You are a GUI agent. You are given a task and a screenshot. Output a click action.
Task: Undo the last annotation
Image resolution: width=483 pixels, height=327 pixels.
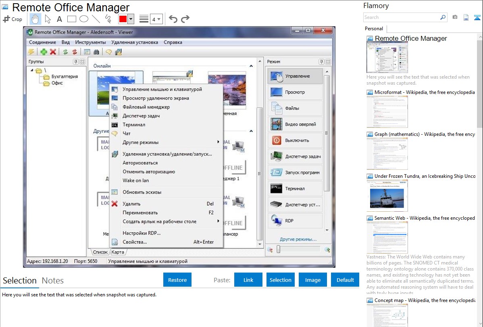coord(173,19)
